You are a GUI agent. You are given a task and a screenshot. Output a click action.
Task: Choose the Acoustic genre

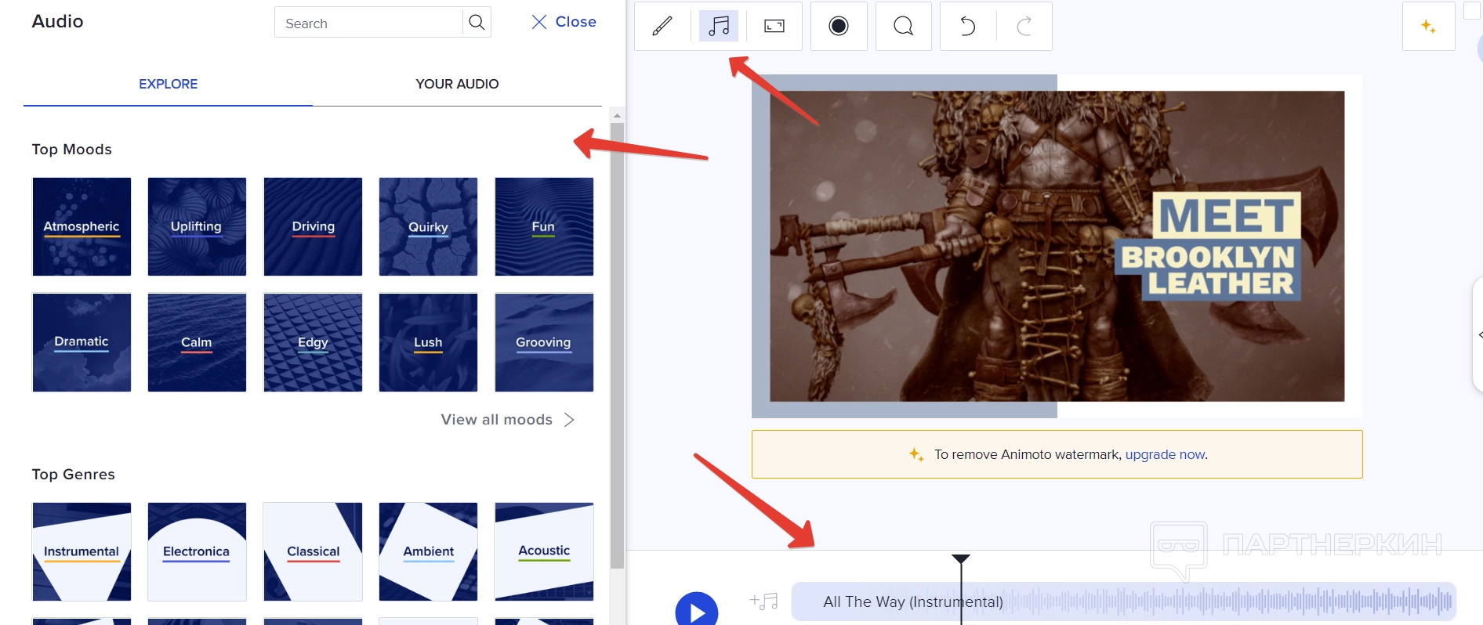pos(544,551)
